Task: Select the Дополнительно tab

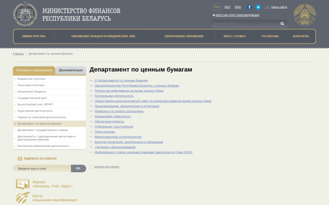Action: point(70,70)
